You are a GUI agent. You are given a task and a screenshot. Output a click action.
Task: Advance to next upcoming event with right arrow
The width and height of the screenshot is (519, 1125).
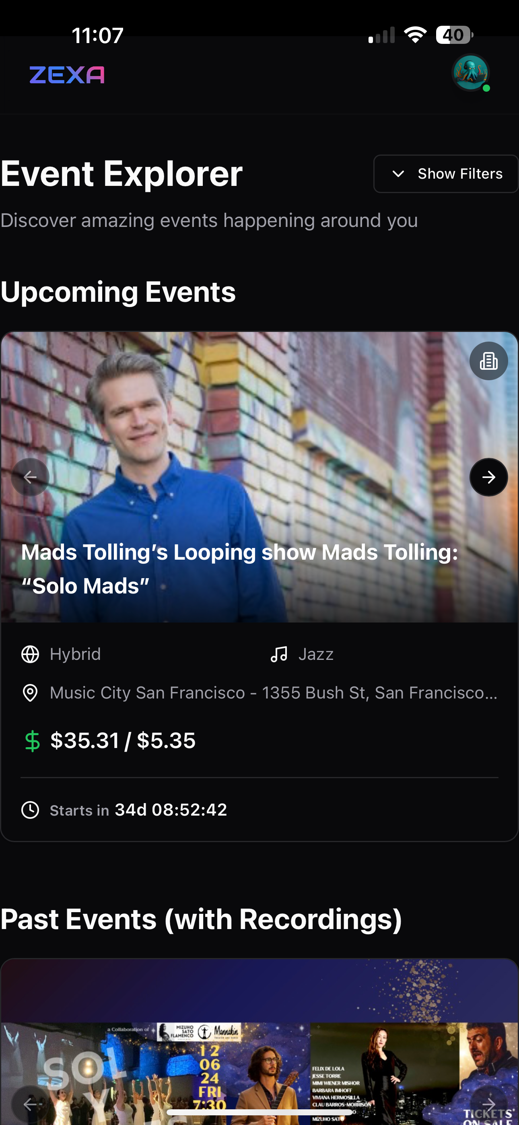point(488,477)
